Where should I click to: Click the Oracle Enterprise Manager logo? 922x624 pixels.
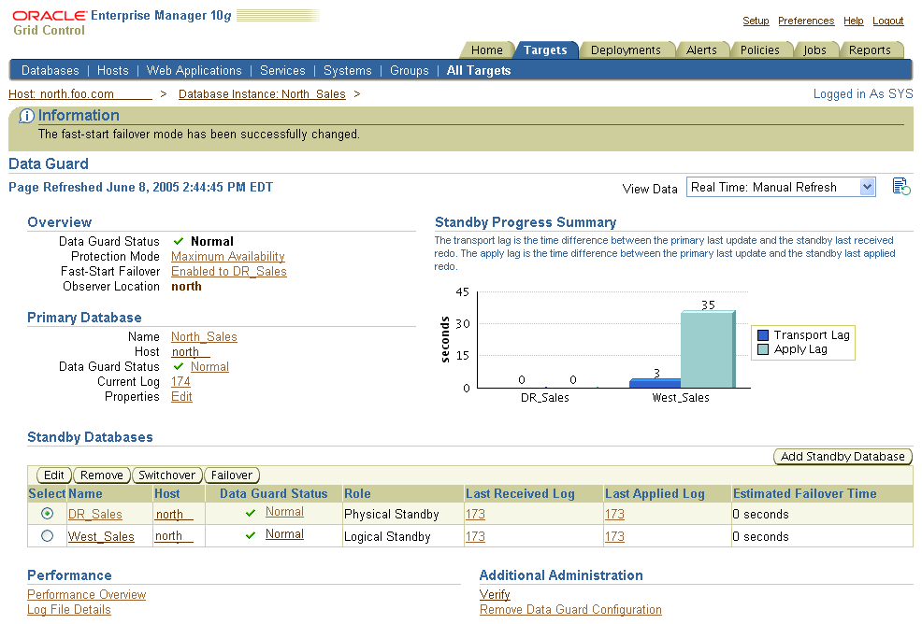[x=46, y=15]
